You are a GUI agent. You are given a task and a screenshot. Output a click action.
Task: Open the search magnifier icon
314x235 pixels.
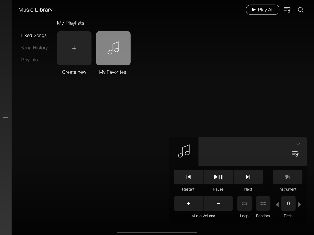[300, 10]
